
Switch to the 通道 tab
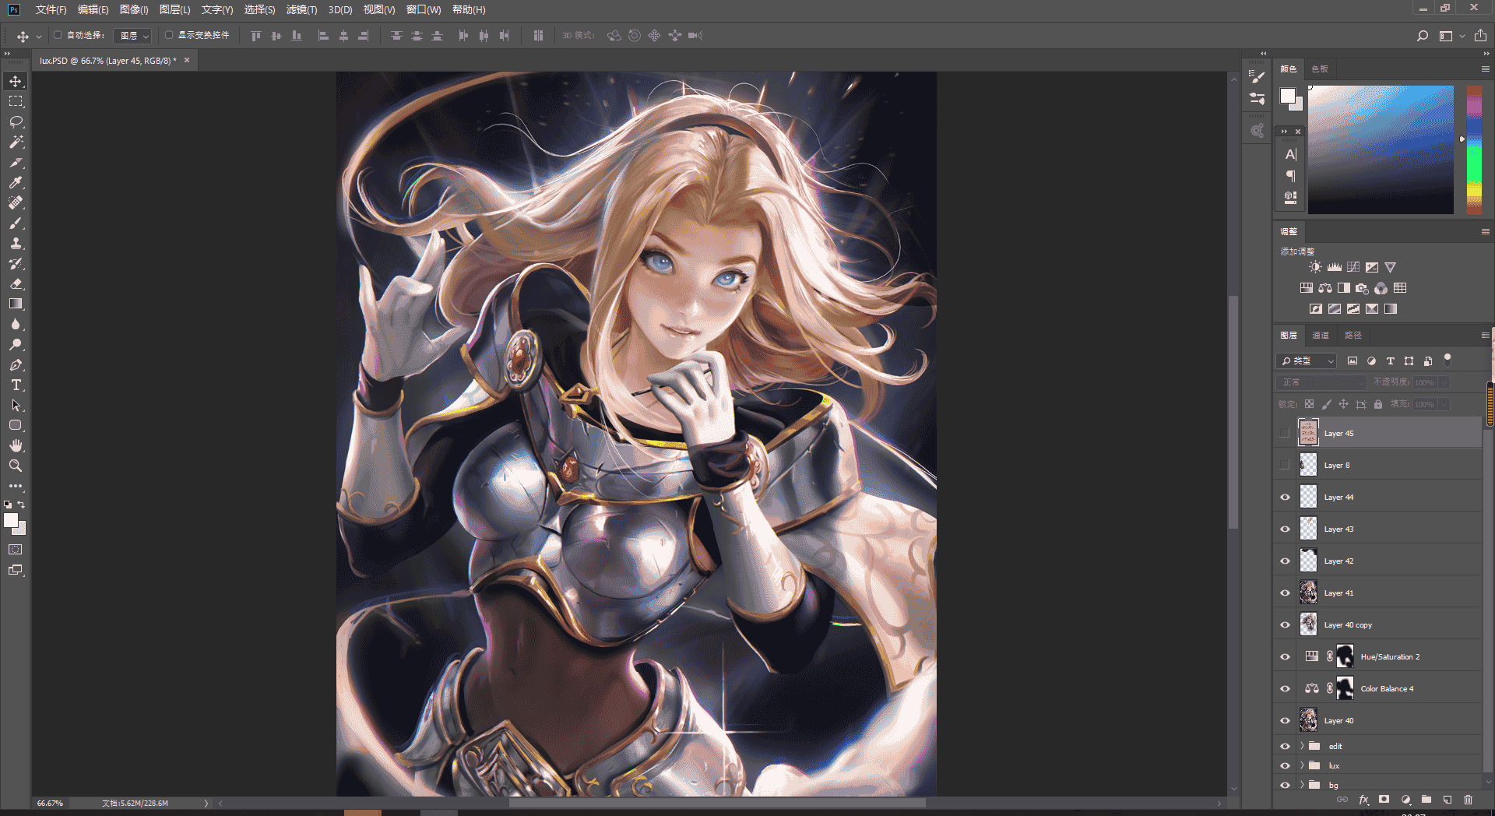tap(1321, 335)
